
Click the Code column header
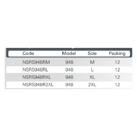28,53
